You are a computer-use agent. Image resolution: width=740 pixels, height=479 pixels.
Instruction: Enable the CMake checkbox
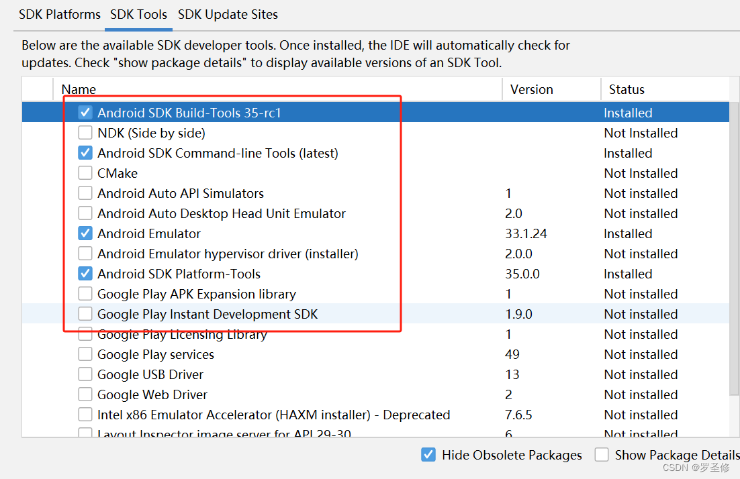pos(85,173)
